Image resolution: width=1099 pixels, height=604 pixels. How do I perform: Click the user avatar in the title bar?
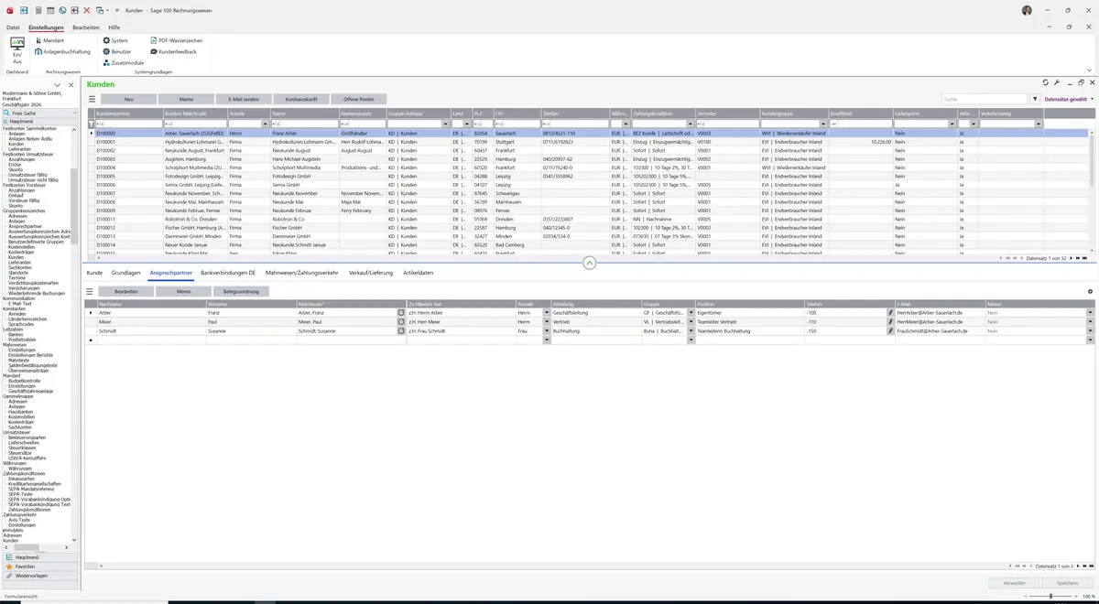point(1027,10)
